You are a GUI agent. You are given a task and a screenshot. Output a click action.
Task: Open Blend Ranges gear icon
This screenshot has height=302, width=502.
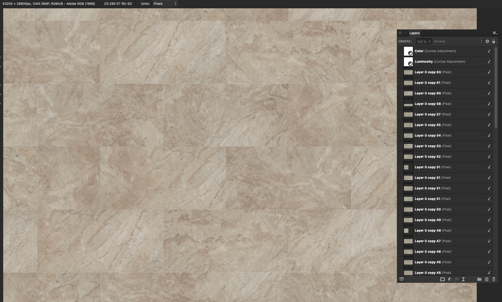487,41
